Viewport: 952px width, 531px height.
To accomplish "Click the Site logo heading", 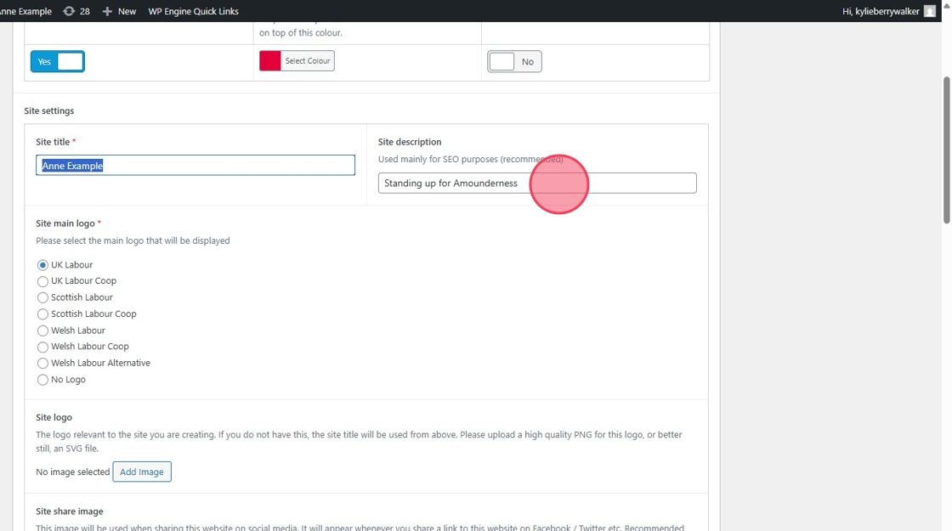I will [54, 417].
